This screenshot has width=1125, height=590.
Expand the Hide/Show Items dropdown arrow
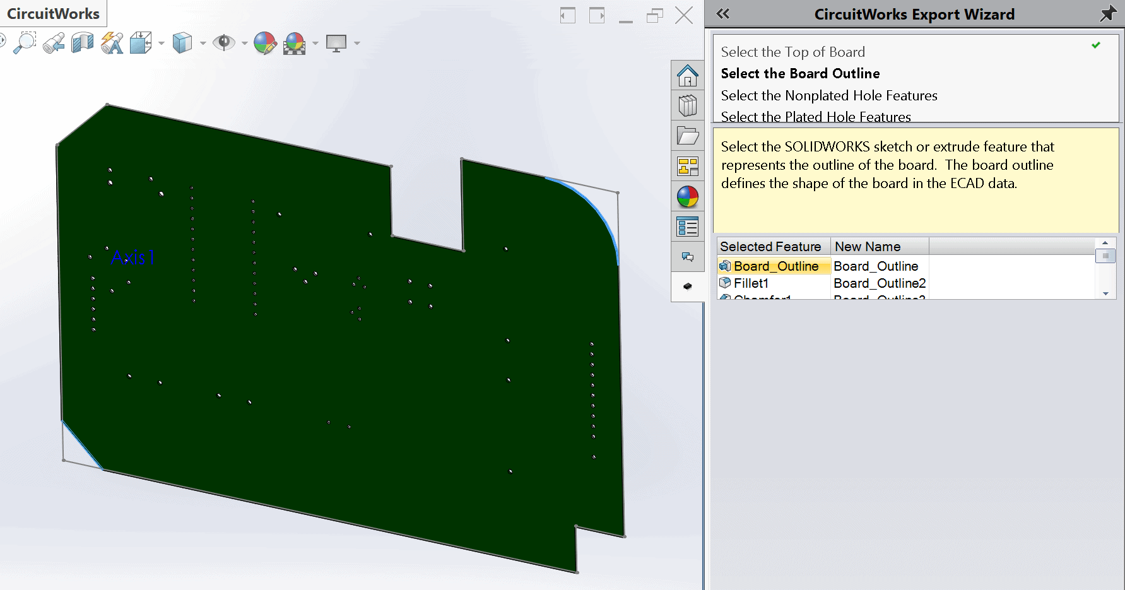(x=244, y=44)
